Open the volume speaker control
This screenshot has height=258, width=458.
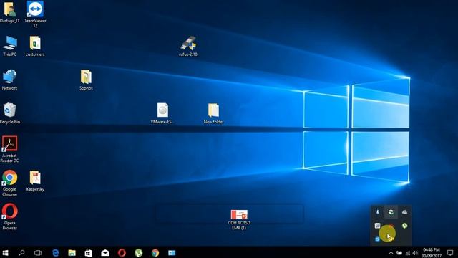coord(415,253)
